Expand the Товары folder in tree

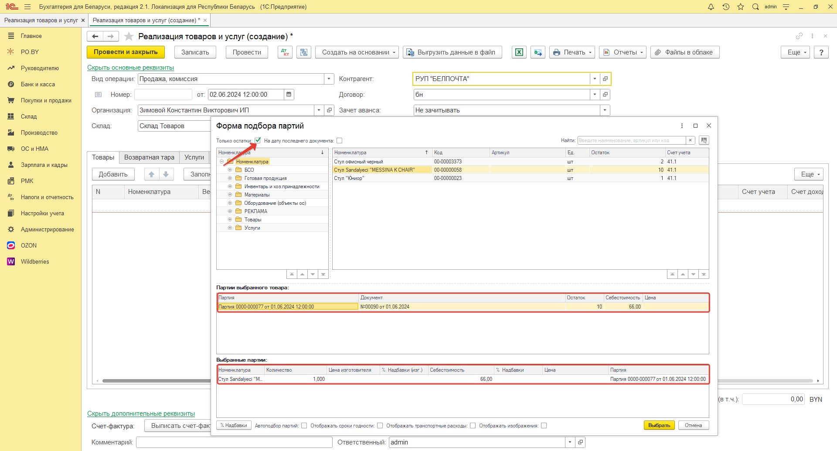230,220
